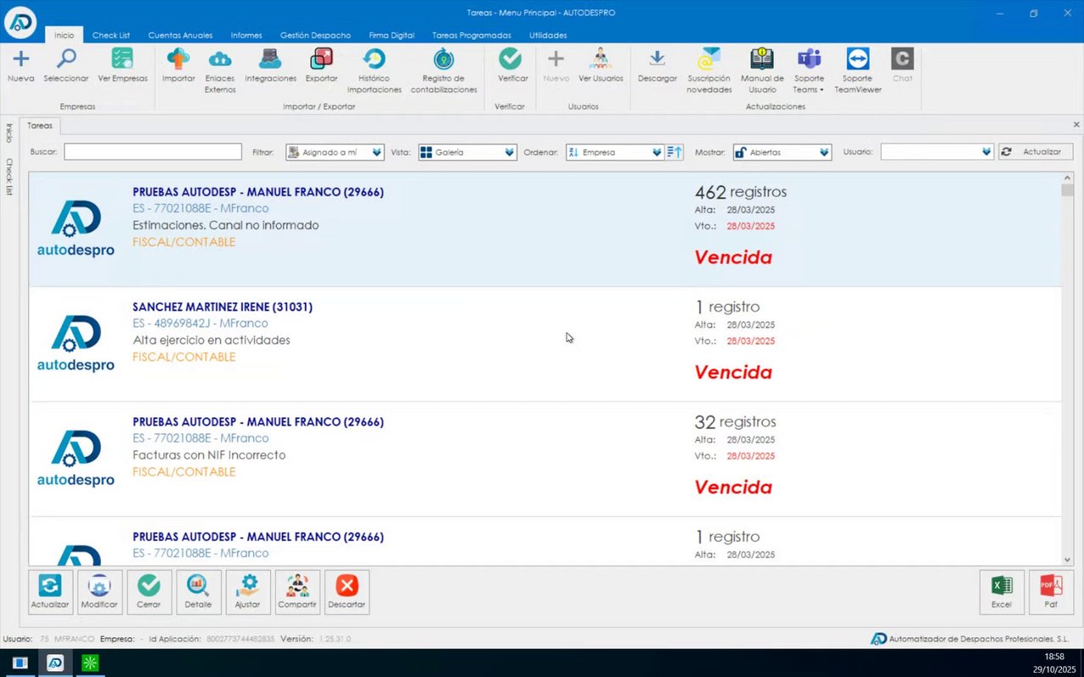The image size is (1084, 677).
Task: Open the Filtrar 'Asignado a mí' dropdown
Action: click(x=335, y=152)
